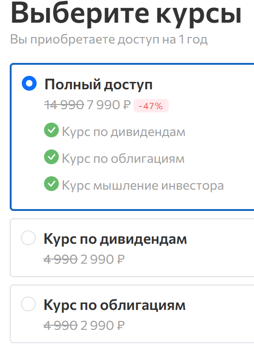Click the bold Курс по дивидендам card title
This screenshot has width=254, height=346.
[x=115, y=239]
